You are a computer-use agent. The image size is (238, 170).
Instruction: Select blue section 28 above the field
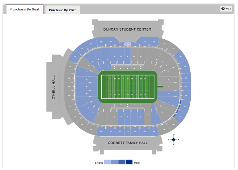pos(128,56)
